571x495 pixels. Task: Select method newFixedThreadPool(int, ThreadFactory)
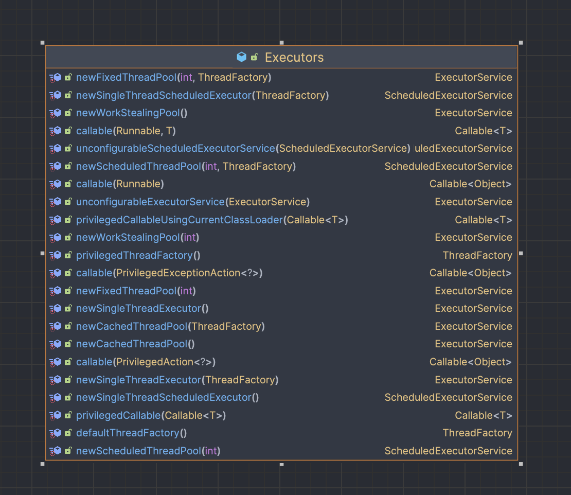[174, 78]
